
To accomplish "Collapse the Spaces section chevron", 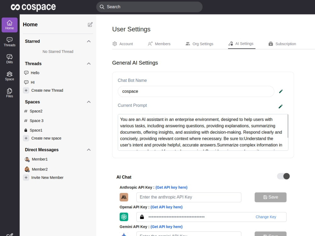I will (x=89, y=102).
